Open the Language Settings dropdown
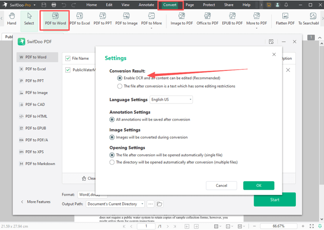 tap(171, 100)
